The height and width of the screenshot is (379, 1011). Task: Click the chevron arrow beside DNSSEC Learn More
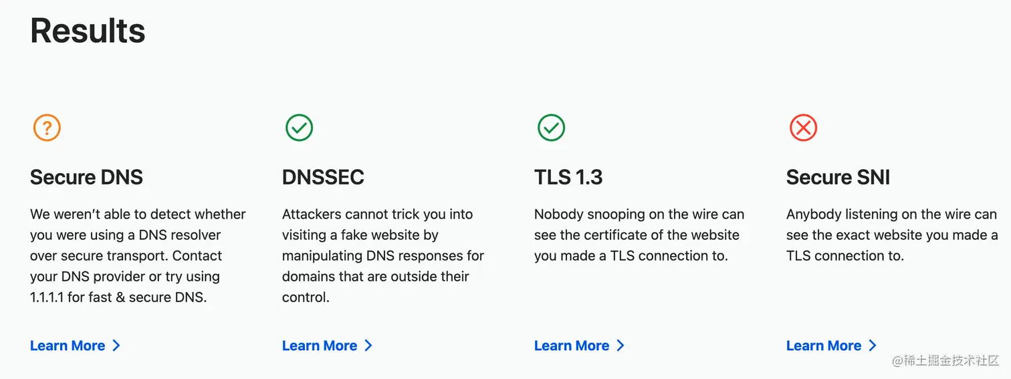(x=368, y=346)
